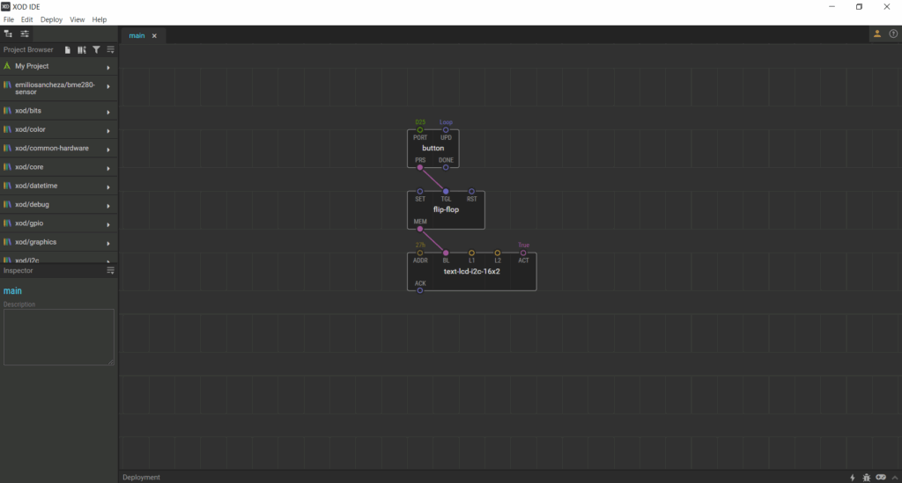This screenshot has height=483, width=902.
Task: Expand xod/core arrow
Action: point(108,168)
